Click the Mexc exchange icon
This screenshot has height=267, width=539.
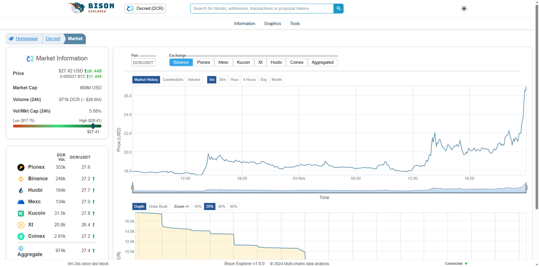(x=21, y=202)
